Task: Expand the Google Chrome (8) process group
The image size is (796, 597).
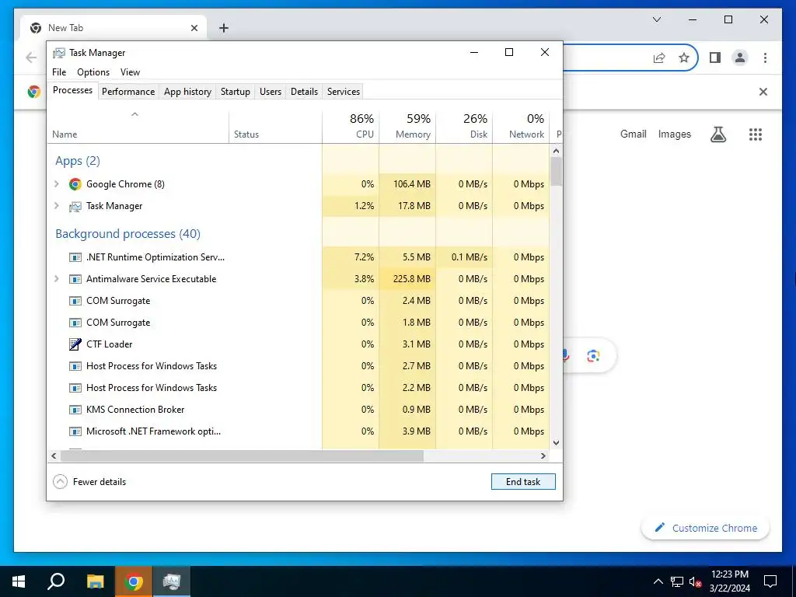Action: point(57,184)
